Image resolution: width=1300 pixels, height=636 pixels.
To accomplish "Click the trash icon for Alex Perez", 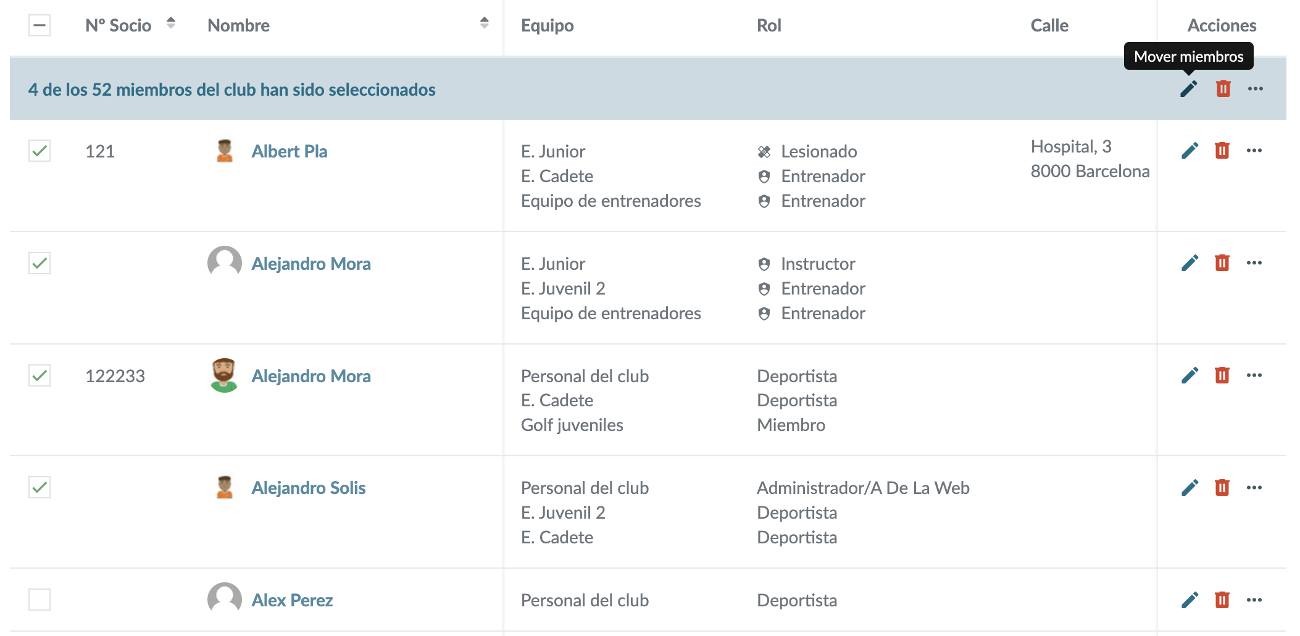I will (1222, 600).
